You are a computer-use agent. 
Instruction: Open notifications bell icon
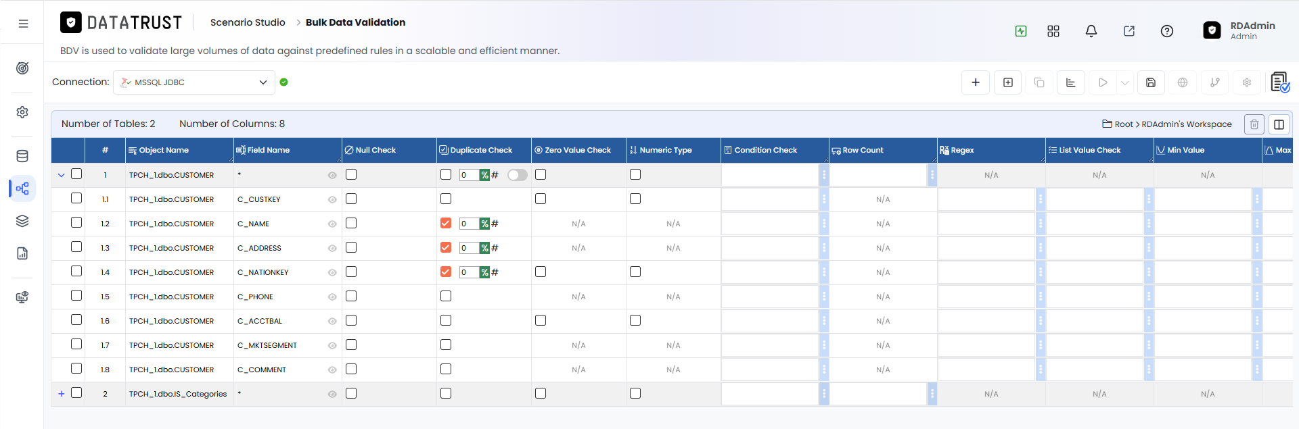pos(1091,31)
